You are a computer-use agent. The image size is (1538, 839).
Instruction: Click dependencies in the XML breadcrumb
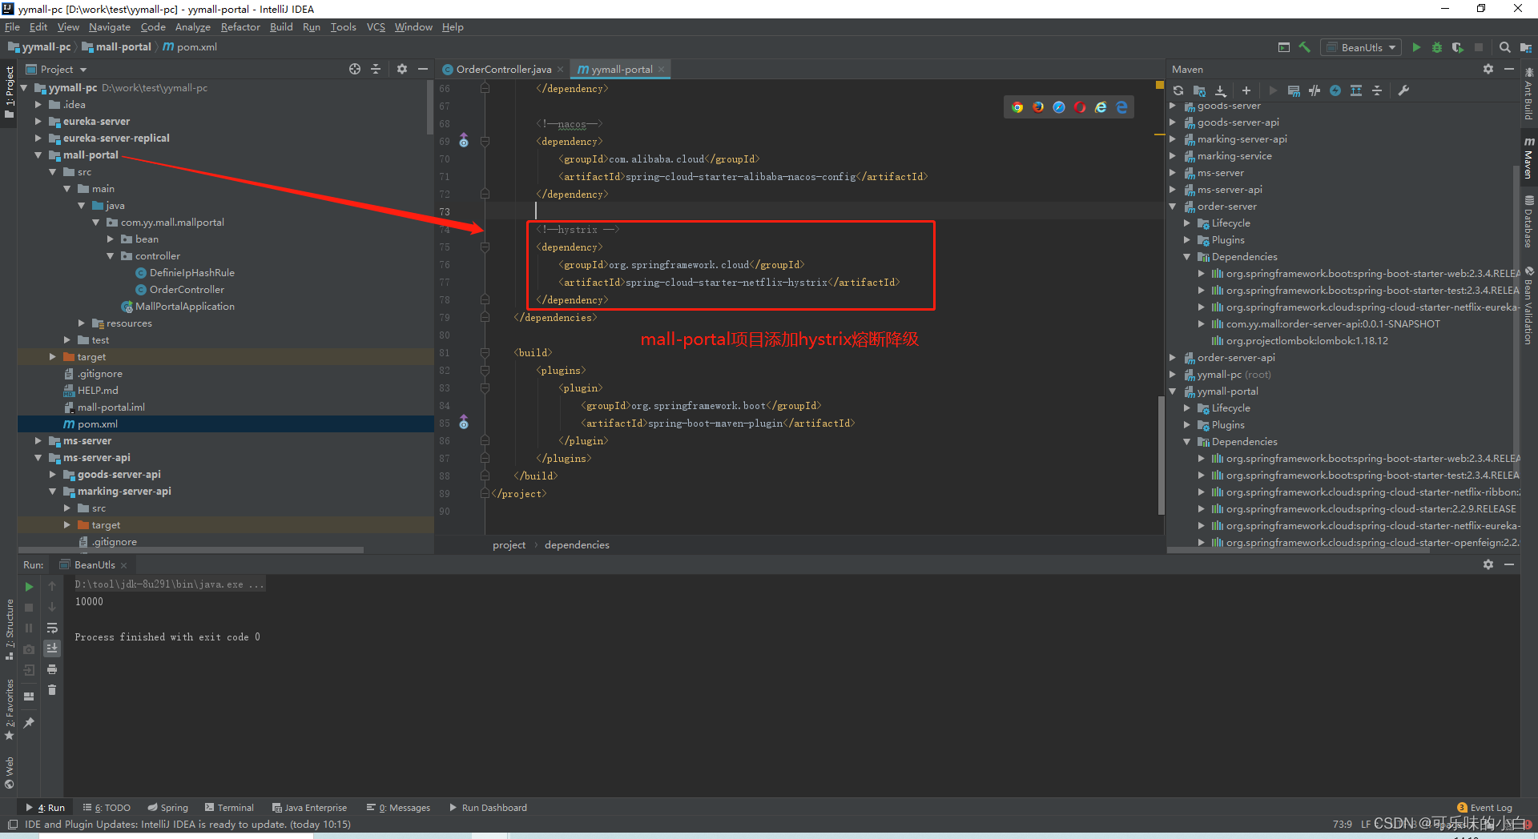tap(577, 545)
